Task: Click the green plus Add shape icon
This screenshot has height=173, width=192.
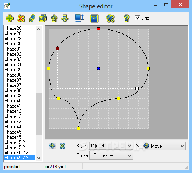Action: 10,18
